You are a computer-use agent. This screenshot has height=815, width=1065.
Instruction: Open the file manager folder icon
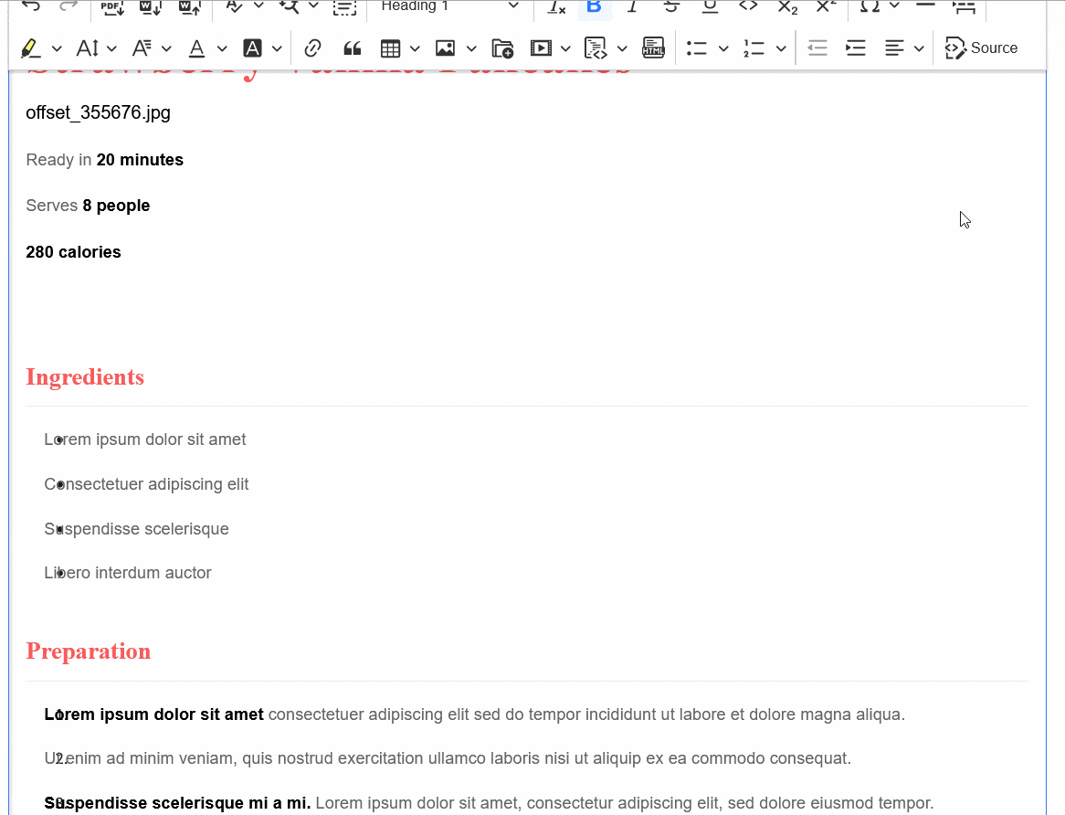(502, 48)
